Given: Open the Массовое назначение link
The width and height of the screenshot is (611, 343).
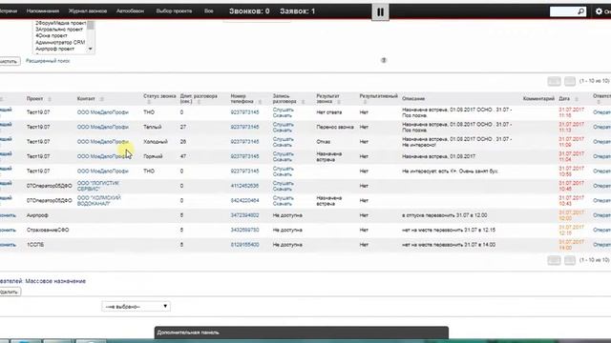Looking at the screenshot, I should (x=55, y=281).
